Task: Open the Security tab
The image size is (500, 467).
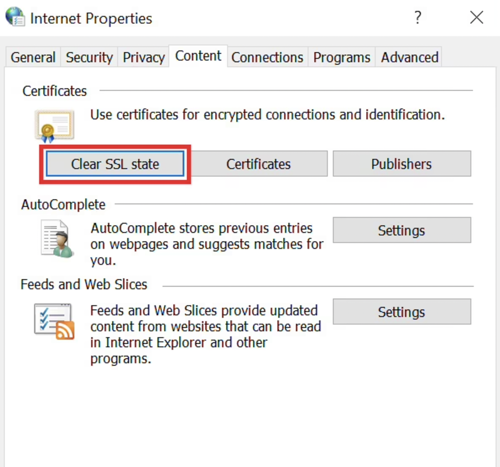Action: pos(89,57)
